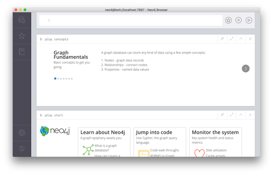This screenshot has height=175, width=273.
Task: Expand ':play concepts' frame to fullscreen
Action: point(232,39)
